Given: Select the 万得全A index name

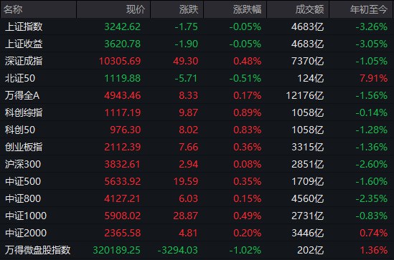Looking at the screenshot, I should tap(22, 95).
